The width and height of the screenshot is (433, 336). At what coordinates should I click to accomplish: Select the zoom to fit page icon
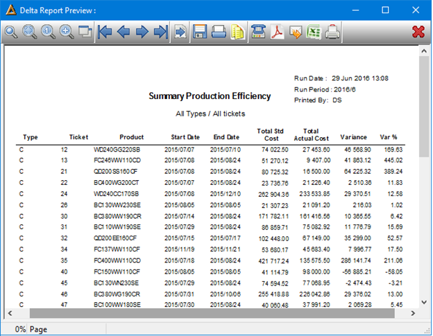click(30, 32)
